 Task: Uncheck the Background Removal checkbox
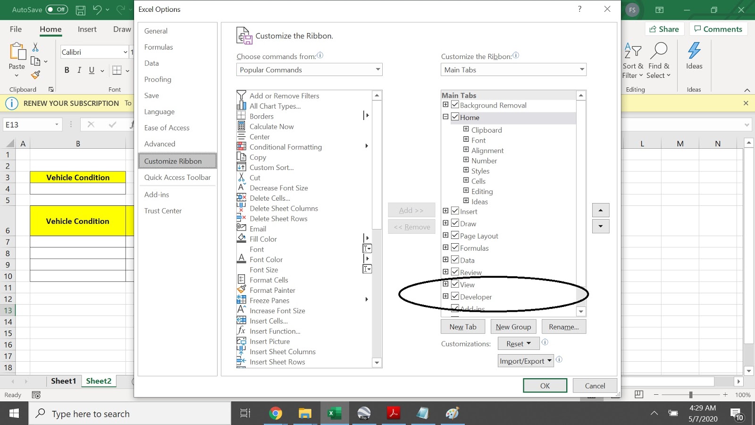[455, 104]
